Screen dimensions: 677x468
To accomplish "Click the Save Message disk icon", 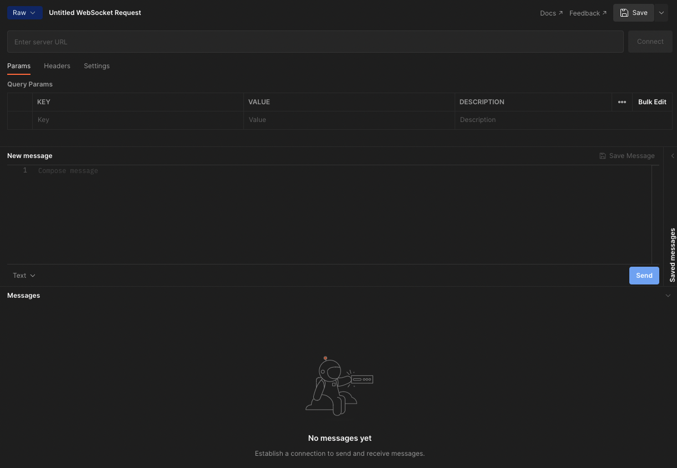I will tap(603, 156).
